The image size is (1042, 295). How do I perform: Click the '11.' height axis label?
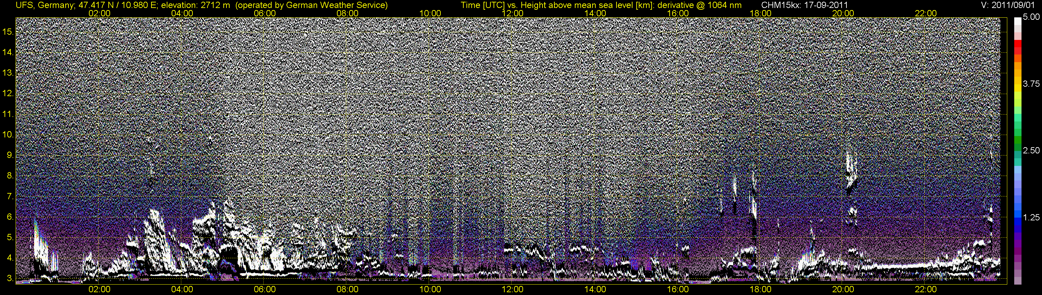(8, 114)
